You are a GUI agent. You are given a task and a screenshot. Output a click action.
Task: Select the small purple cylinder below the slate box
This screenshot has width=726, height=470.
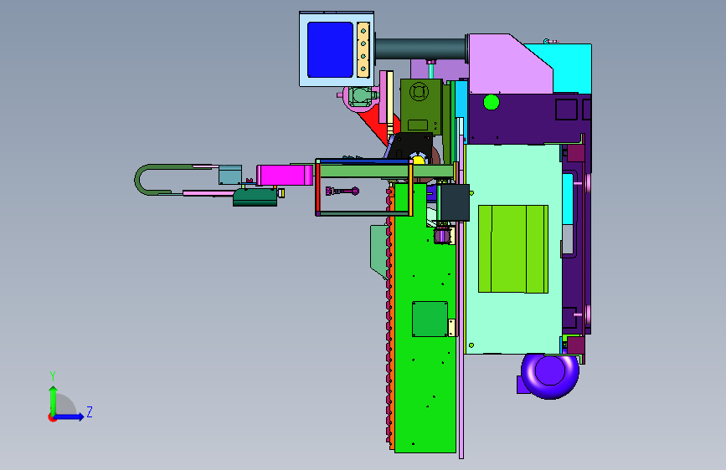click(442, 236)
